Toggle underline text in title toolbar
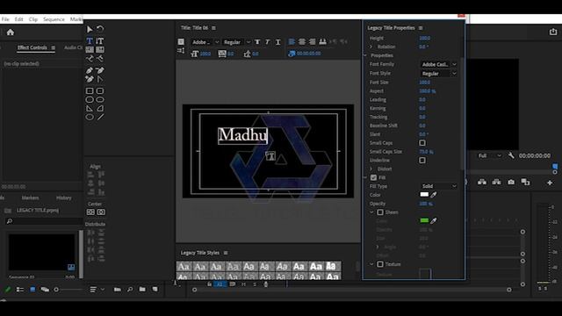 click(x=277, y=42)
